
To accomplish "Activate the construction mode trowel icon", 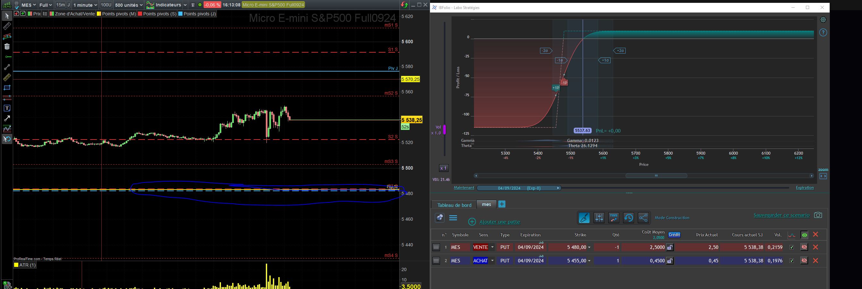I will (x=584, y=218).
